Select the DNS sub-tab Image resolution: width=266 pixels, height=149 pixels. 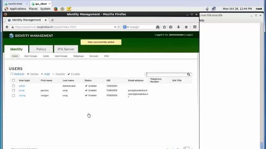click(106, 56)
